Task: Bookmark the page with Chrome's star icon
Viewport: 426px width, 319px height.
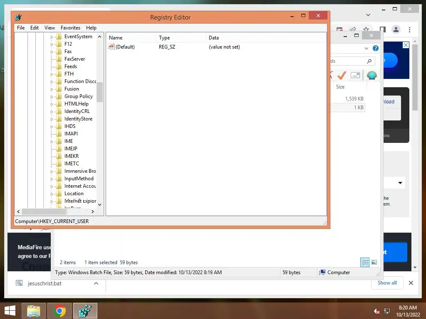Action: tap(366, 29)
